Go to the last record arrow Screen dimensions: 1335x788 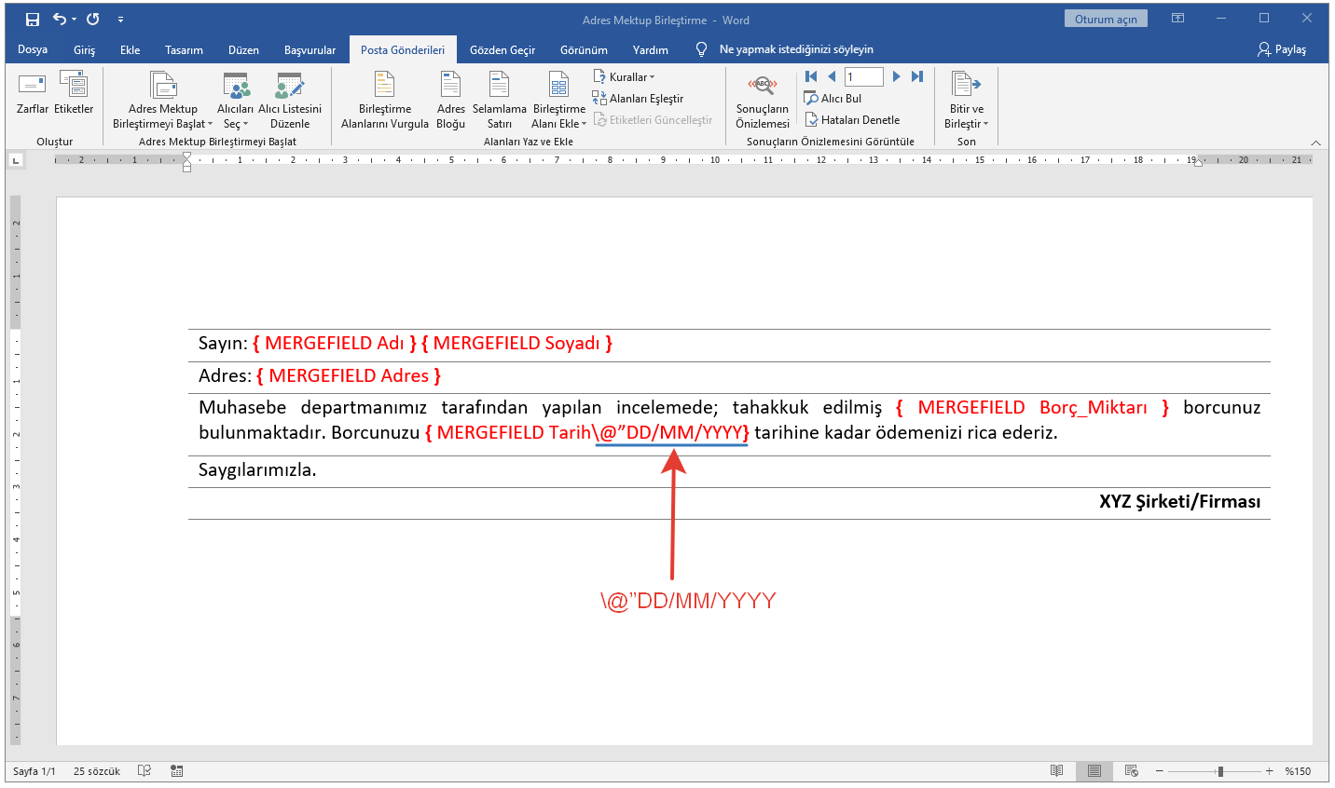click(917, 76)
